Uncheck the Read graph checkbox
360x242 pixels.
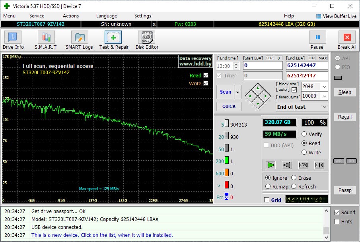click(x=206, y=75)
